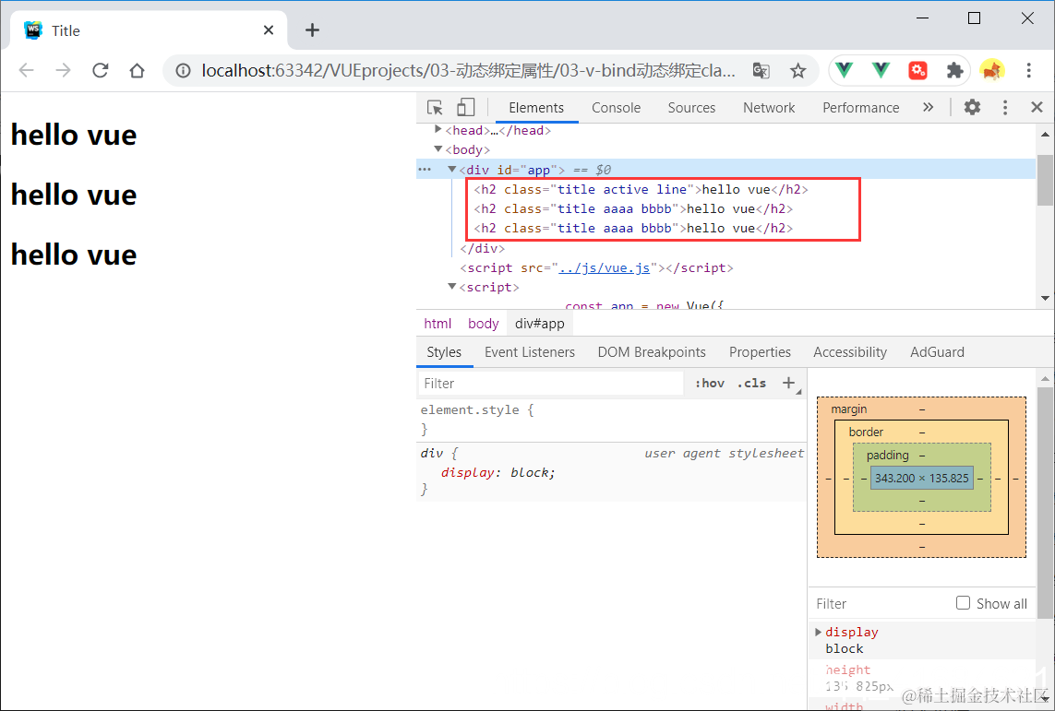
Task: Click the first hello vue heading
Action: pyautogui.click(x=74, y=135)
